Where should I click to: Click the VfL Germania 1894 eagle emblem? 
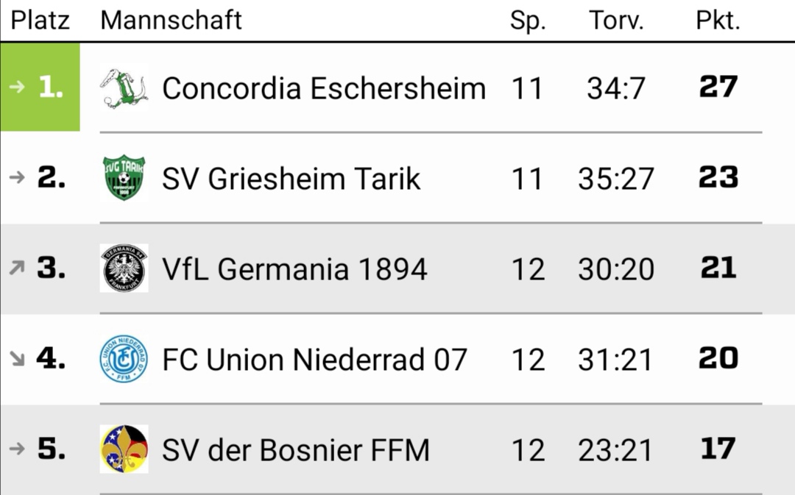tap(124, 268)
